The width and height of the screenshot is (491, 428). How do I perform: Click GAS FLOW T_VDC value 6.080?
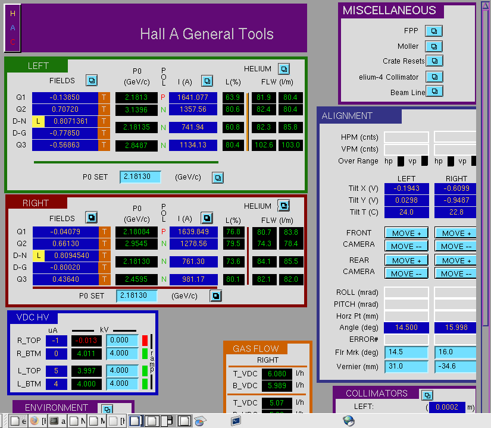click(x=277, y=373)
